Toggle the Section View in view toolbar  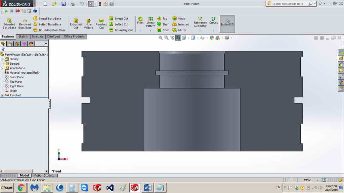tap(178, 38)
